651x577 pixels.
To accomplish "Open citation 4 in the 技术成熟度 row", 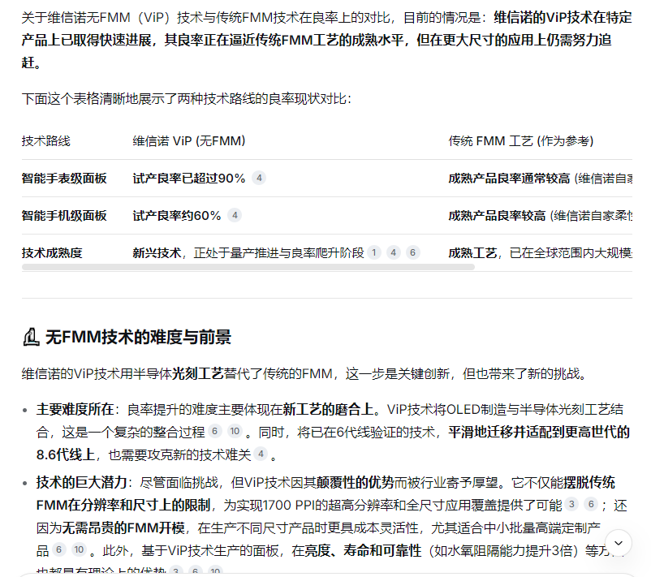I will click(x=393, y=252).
